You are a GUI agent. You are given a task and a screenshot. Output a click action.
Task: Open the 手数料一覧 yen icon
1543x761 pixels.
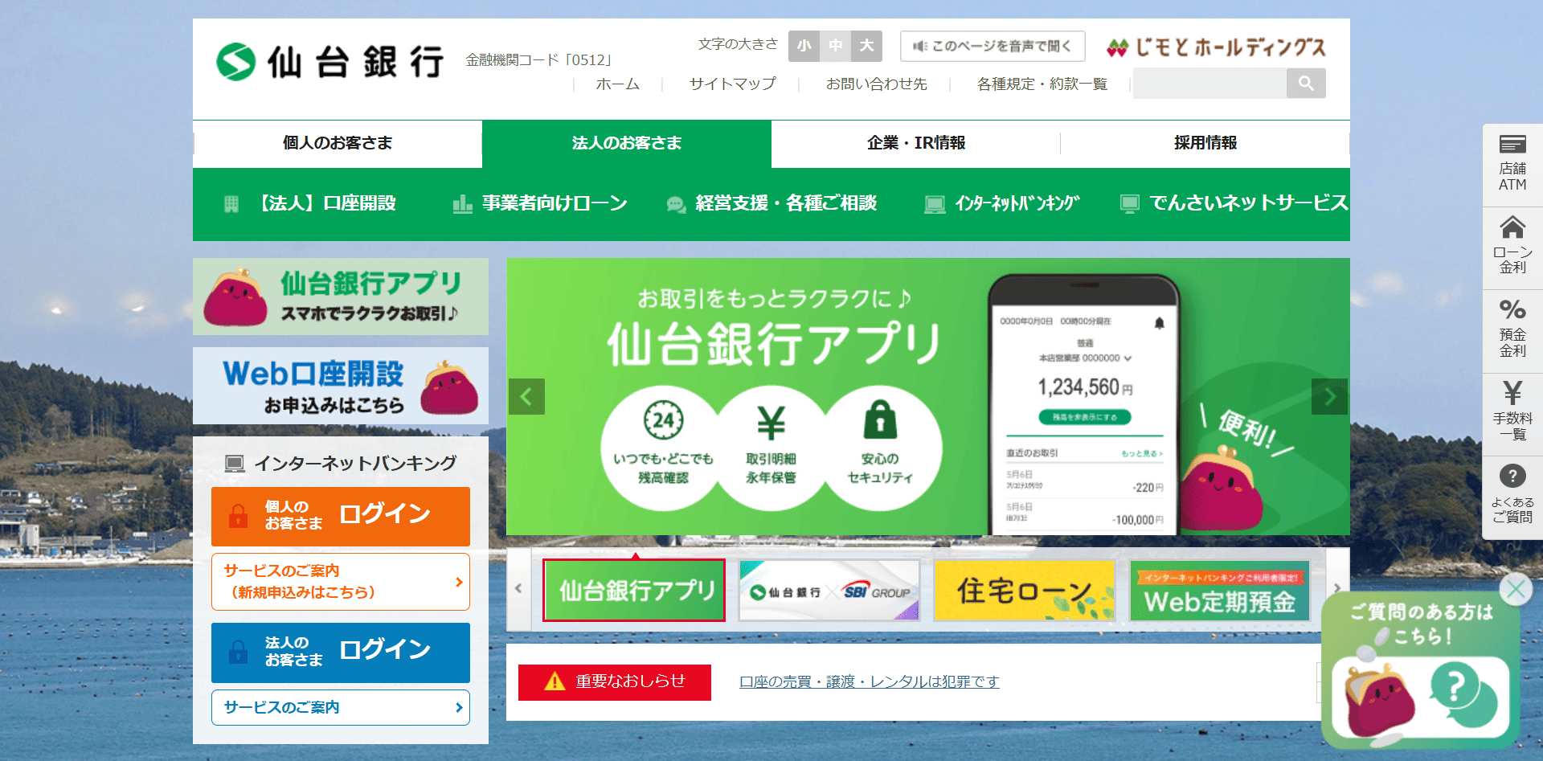pos(1512,414)
